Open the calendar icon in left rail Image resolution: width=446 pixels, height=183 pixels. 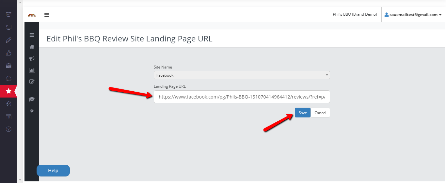8,116
